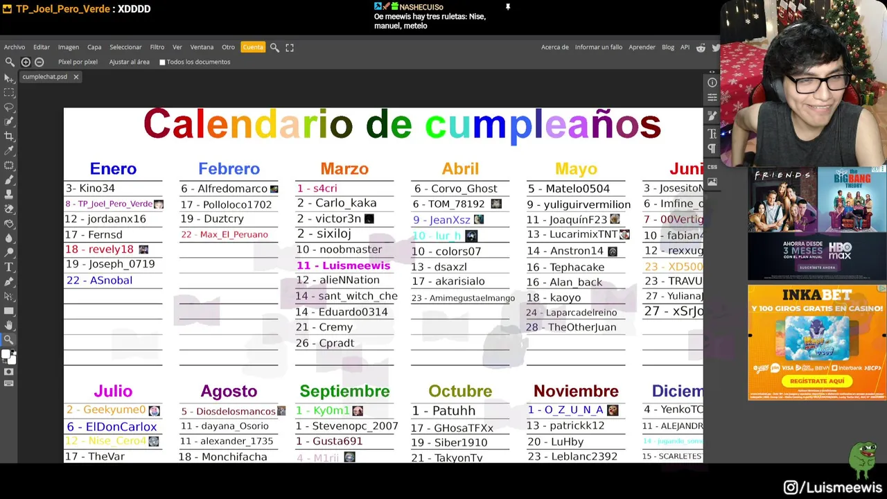Open the Character panel icon
The image size is (887, 499).
pos(712,134)
